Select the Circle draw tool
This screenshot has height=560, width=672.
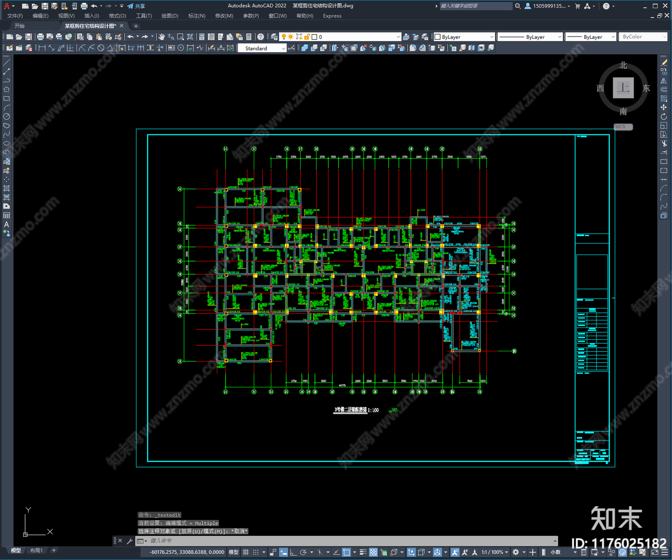tap(6, 117)
